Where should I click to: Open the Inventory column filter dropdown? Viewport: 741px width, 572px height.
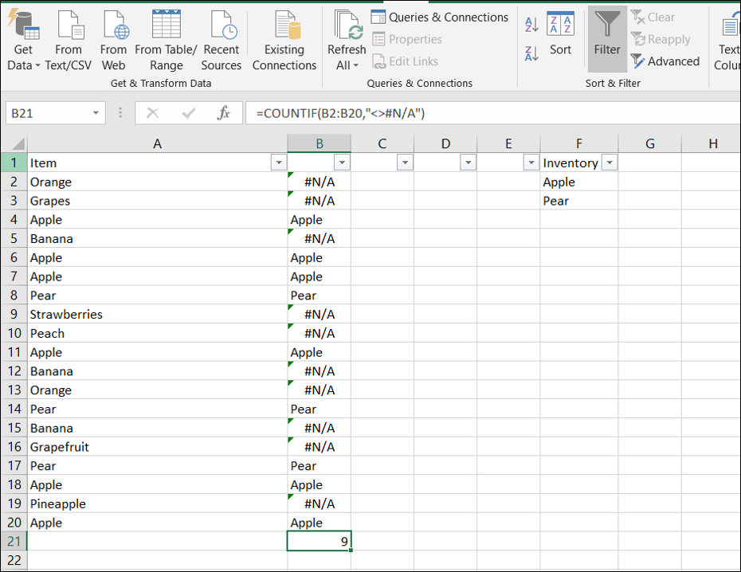tap(610, 162)
